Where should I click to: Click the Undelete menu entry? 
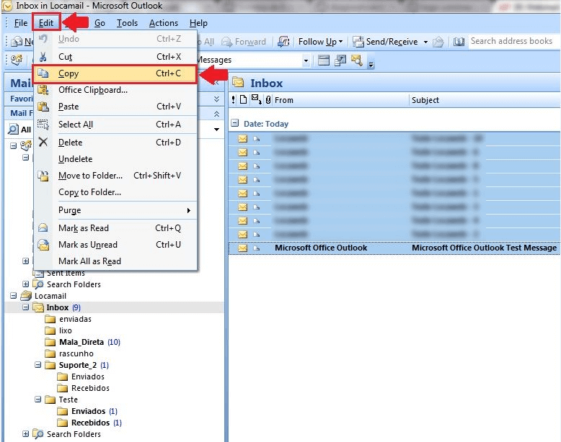point(115,159)
